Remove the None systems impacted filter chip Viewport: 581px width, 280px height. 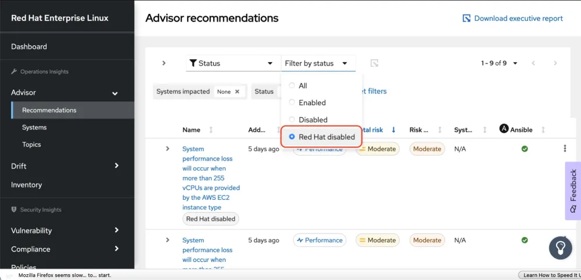point(238,92)
